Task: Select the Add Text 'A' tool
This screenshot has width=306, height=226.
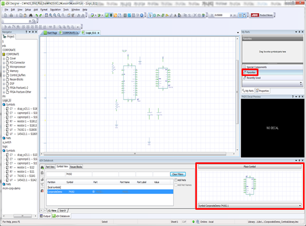Action: [x=175, y=15]
